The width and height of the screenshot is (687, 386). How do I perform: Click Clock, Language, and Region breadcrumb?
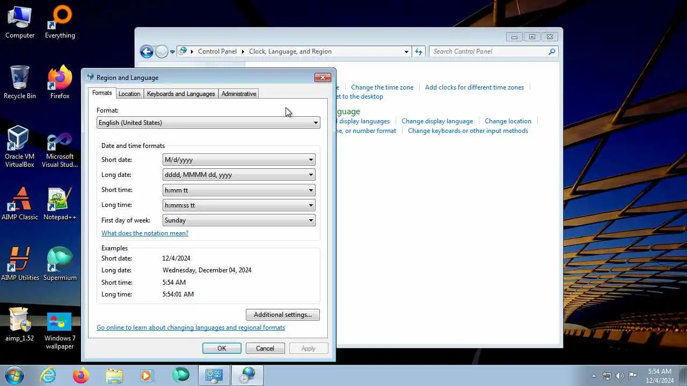click(290, 51)
